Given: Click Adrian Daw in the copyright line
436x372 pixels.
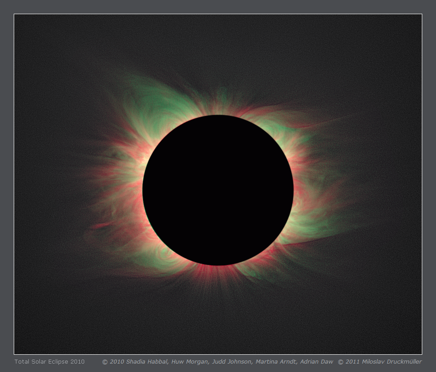Looking at the screenshot, I should click(316, 362).
